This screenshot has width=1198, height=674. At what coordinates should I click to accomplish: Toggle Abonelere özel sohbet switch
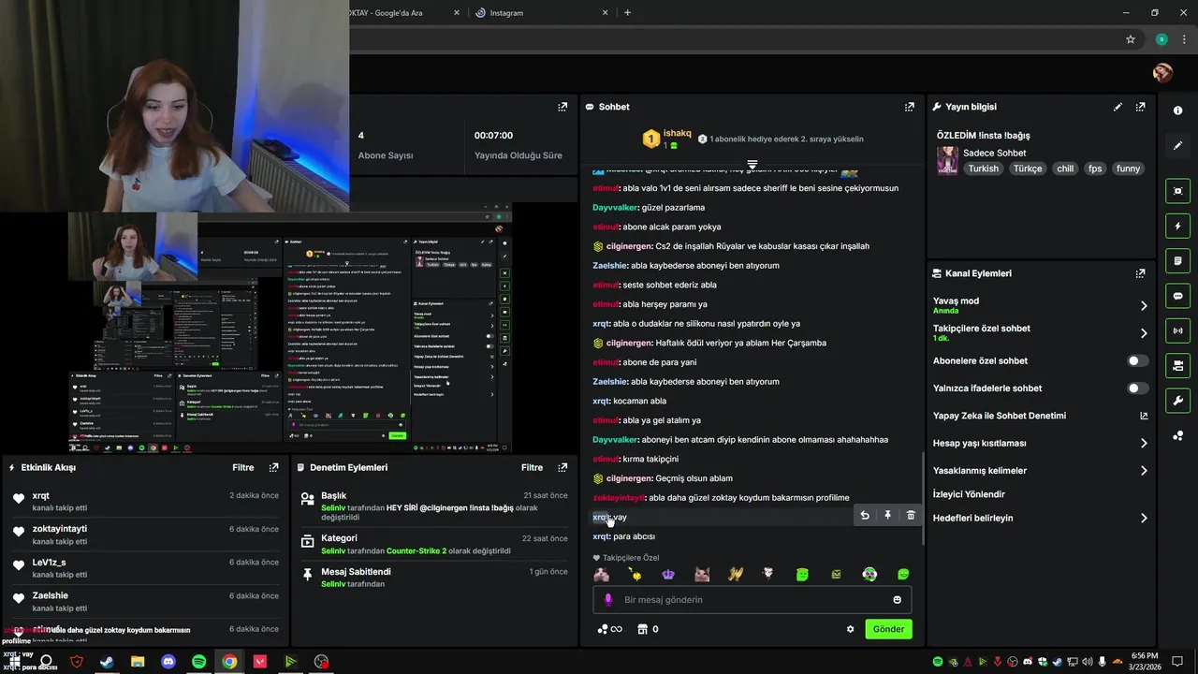tap(1137, 360)
